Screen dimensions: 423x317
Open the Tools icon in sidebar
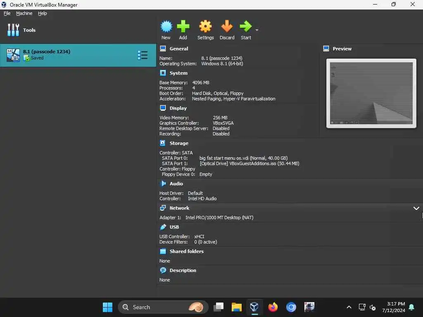tap(13, 30)
